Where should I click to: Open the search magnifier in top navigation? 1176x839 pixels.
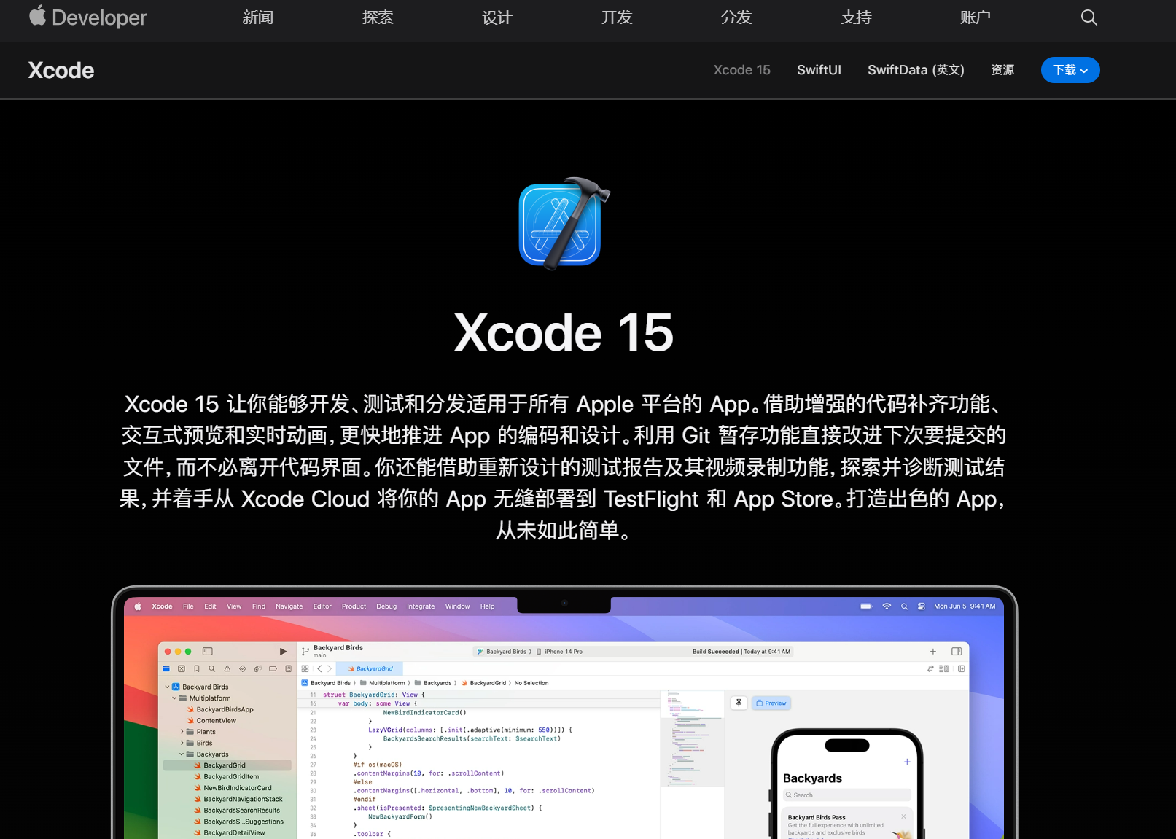click(1089, 17)
